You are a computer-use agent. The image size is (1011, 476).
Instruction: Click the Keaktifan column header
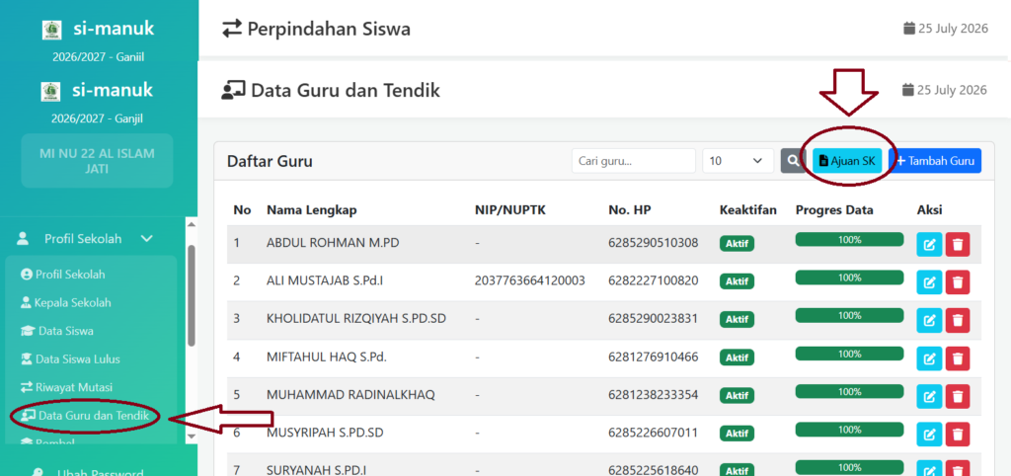pyautogui.click(x=748, y=210)
